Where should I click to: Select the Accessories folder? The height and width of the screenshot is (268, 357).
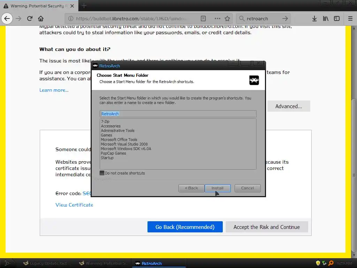tap(111, 126)
